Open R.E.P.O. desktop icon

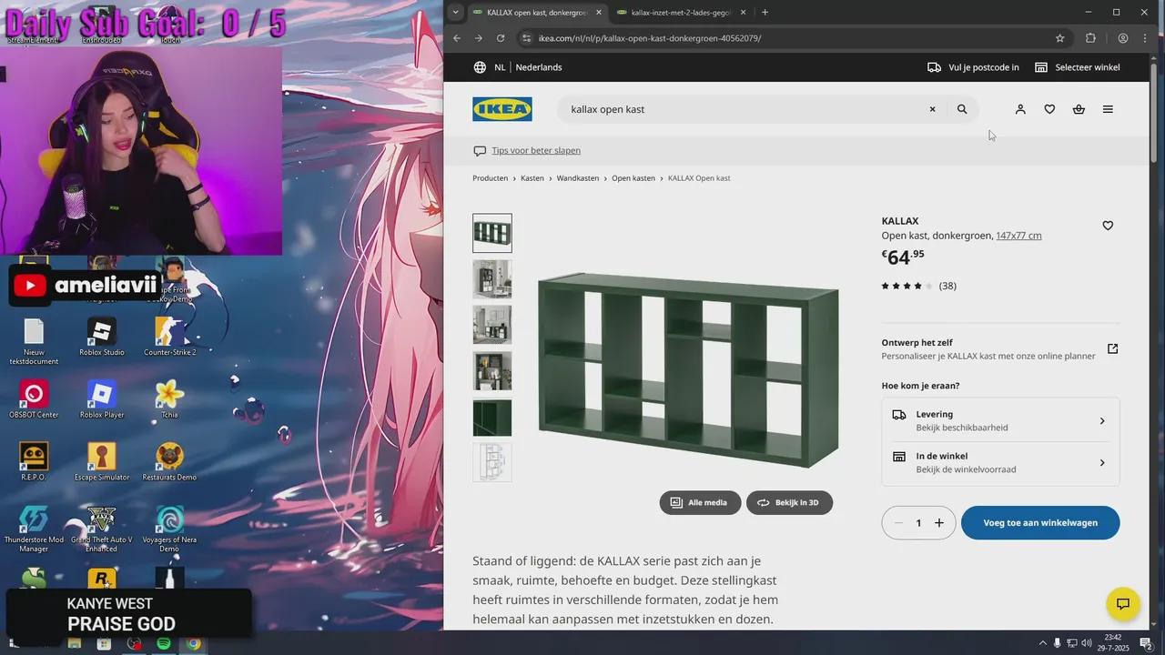coord(34,462)
